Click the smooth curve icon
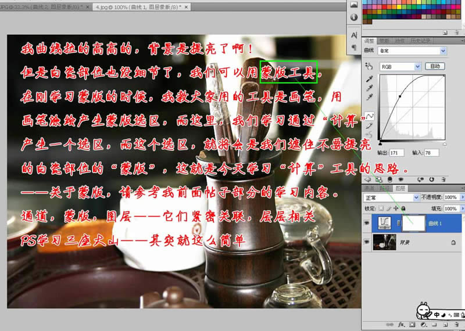The image size is (465, 331). click(x=369, y=135)
